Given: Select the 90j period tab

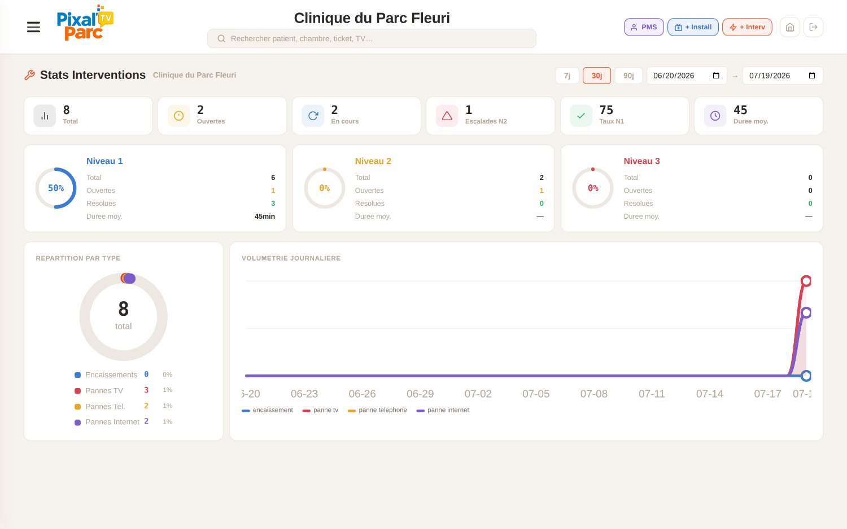Looking at the screenshot, I should pos(628,76).
